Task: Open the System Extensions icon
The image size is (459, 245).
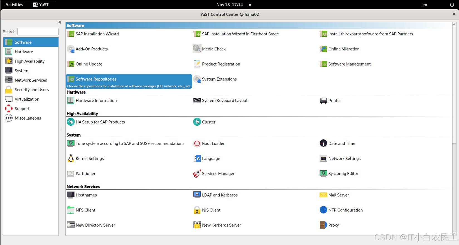Action: point(197,79)
